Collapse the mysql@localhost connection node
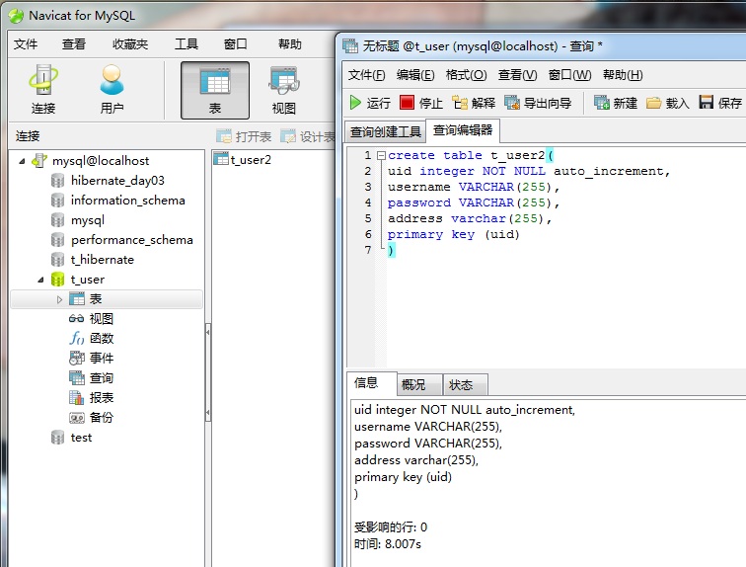746x567 pixels. tap(22, 161)
